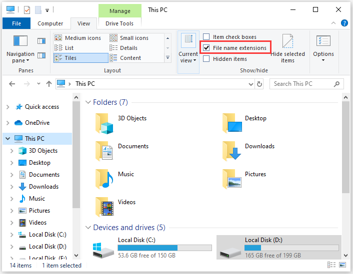The height and width of the screenshot is (274, 353).
Task: Open Customize Quick Access Toolbar dropdown
Action: [47, 10]
